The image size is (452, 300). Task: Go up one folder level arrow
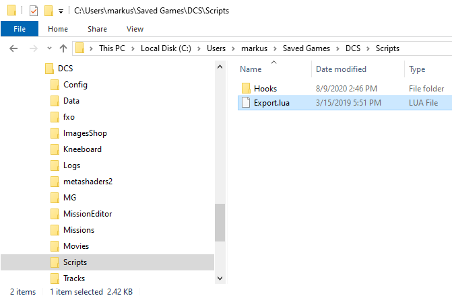pyautogui.click(x=63, y=48)
